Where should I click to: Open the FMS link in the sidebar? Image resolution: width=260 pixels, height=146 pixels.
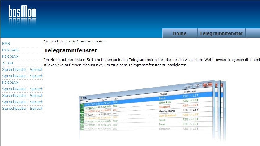(x=6, y=44)
